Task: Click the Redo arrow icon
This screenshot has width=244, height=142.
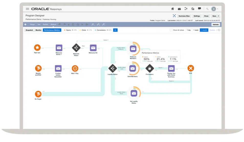Action: 64,24
